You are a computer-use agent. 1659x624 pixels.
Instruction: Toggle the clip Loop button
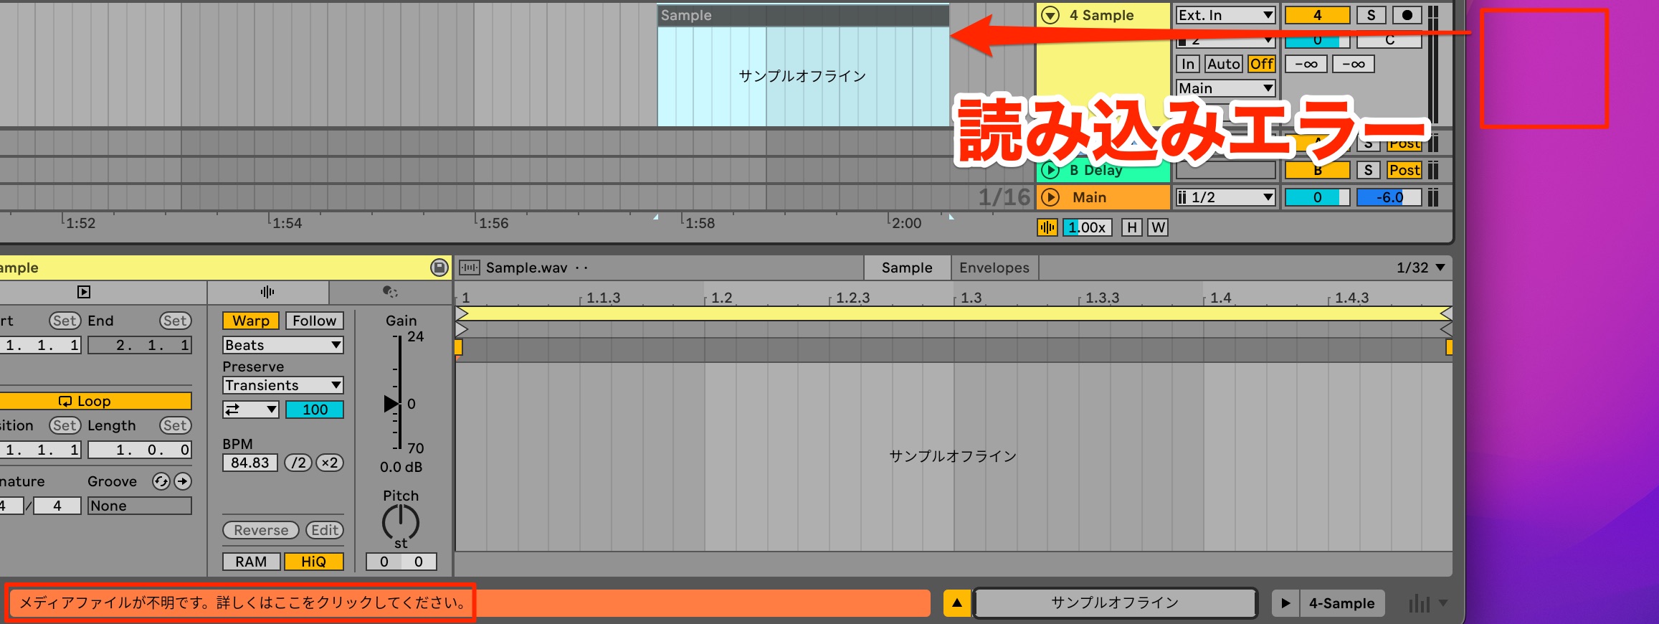pyautogui.click(x=95, y=401)
